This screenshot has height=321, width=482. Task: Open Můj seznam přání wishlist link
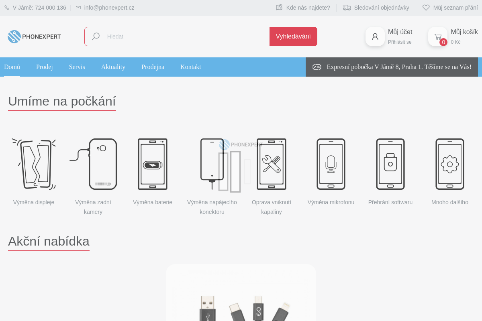pyautogui.click(x=450, y=8)
